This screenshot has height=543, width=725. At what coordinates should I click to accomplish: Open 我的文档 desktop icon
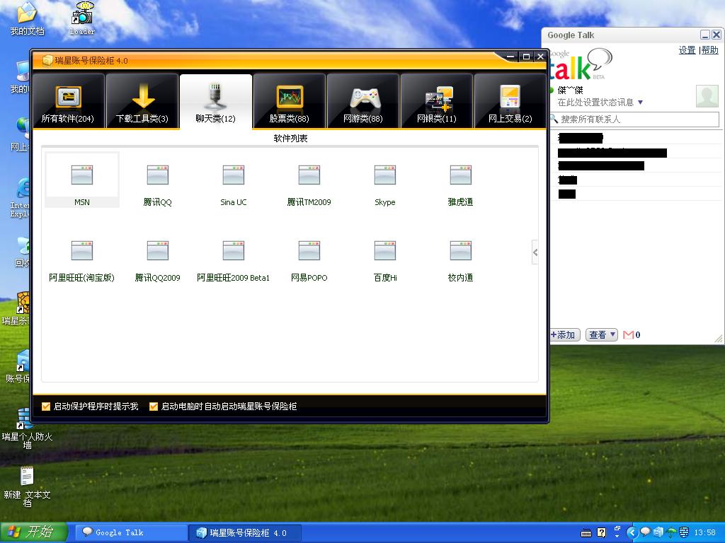tap(27, 18)
